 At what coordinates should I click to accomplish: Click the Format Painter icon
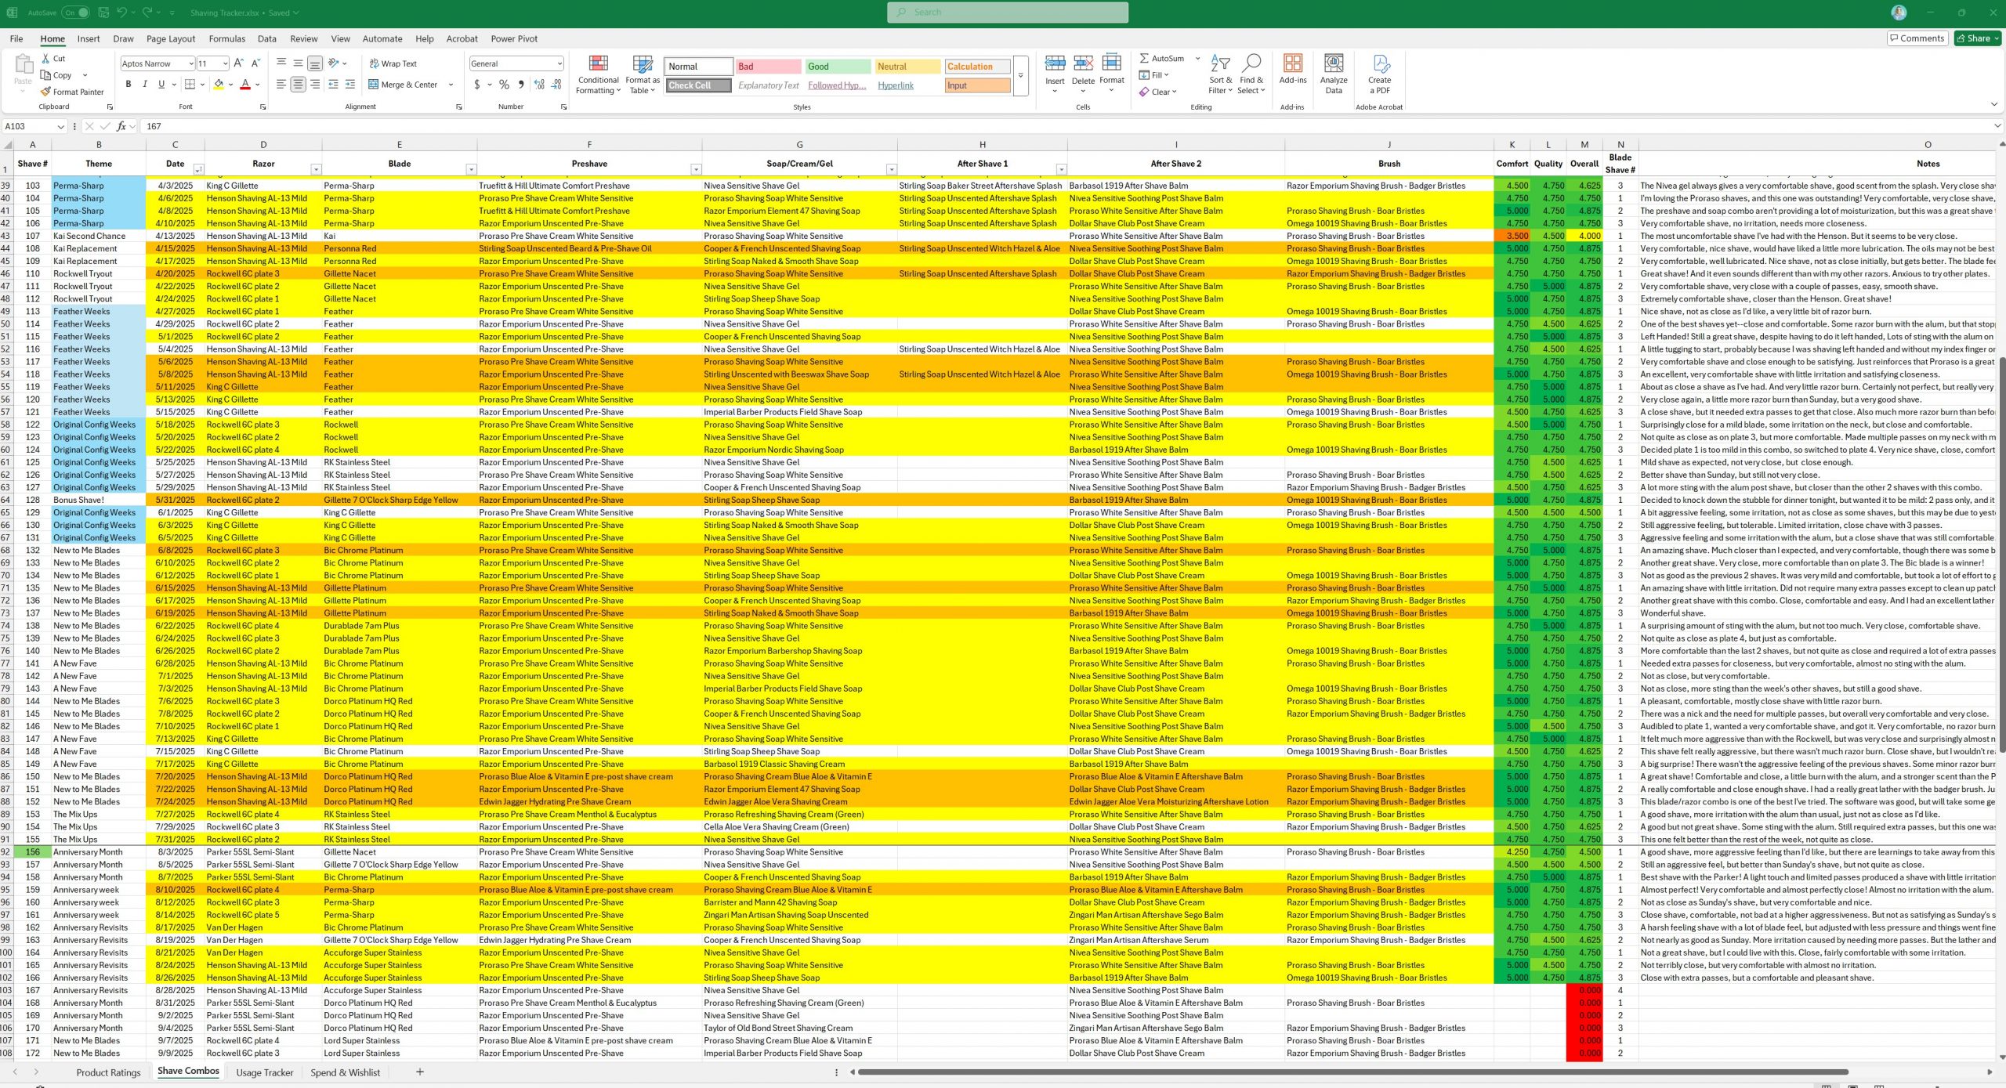tap(46, 92)
